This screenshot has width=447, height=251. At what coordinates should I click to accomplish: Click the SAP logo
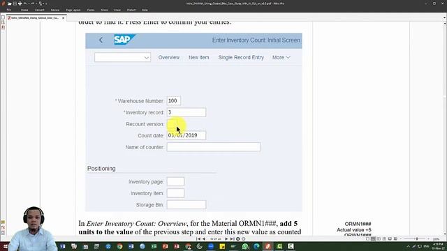124,40
